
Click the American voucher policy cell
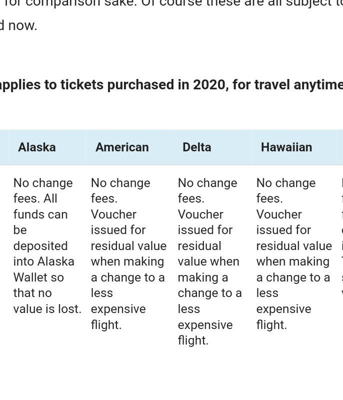(x=129, y=253)
